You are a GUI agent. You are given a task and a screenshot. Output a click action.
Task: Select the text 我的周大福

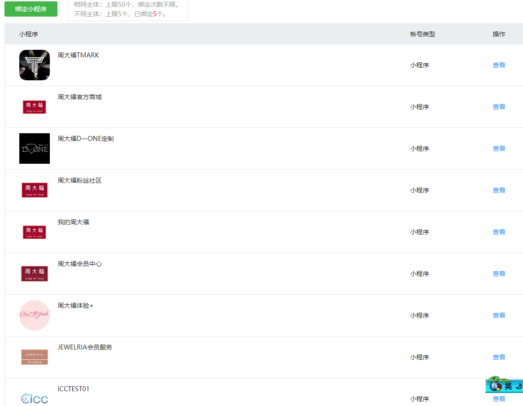pyautogui.click(x=73, y=222)
